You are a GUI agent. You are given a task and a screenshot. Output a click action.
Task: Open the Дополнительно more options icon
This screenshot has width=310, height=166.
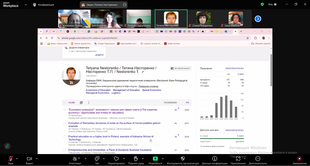(x=258, y=159)
